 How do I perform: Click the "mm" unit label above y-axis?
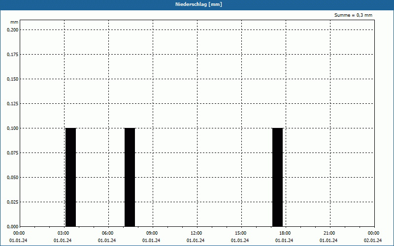(x=14, y=22)
